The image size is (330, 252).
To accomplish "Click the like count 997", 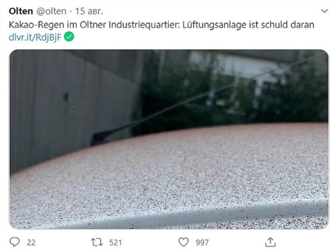I will 202,243.
